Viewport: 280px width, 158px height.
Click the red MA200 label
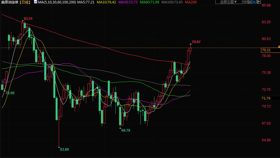[x=191, y=2]
